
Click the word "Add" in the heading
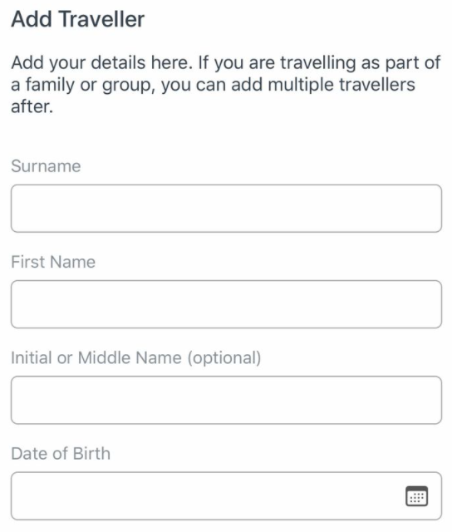click(x=32, y=19)
